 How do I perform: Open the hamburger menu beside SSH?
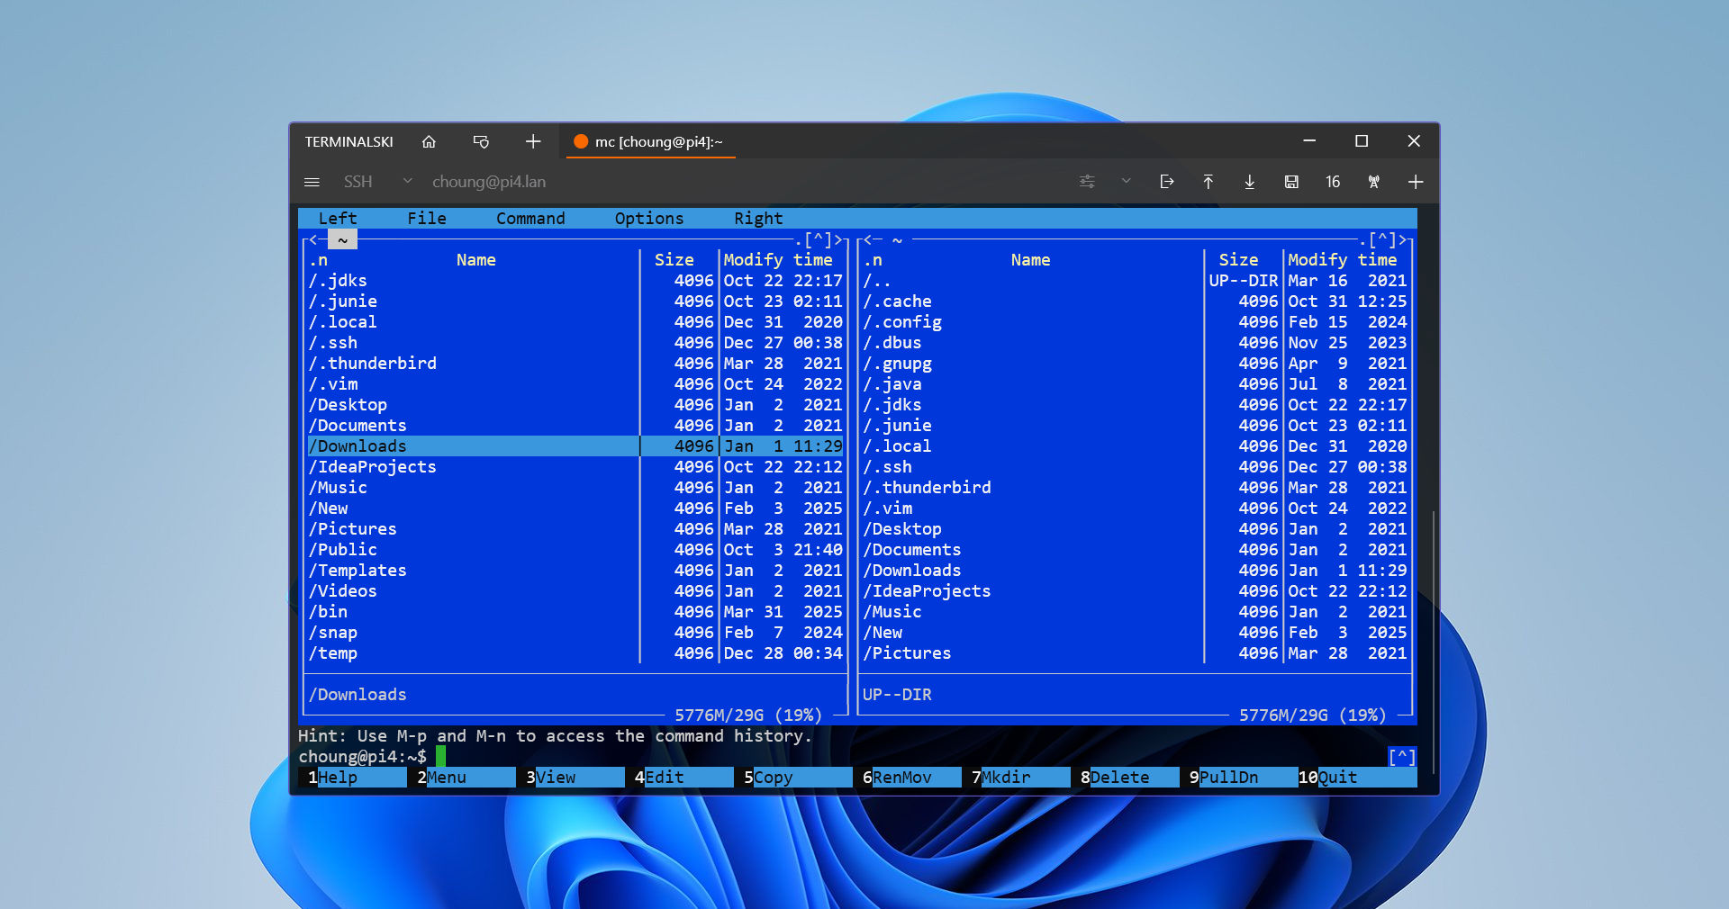pyautogui.click(x=312, y=182)
